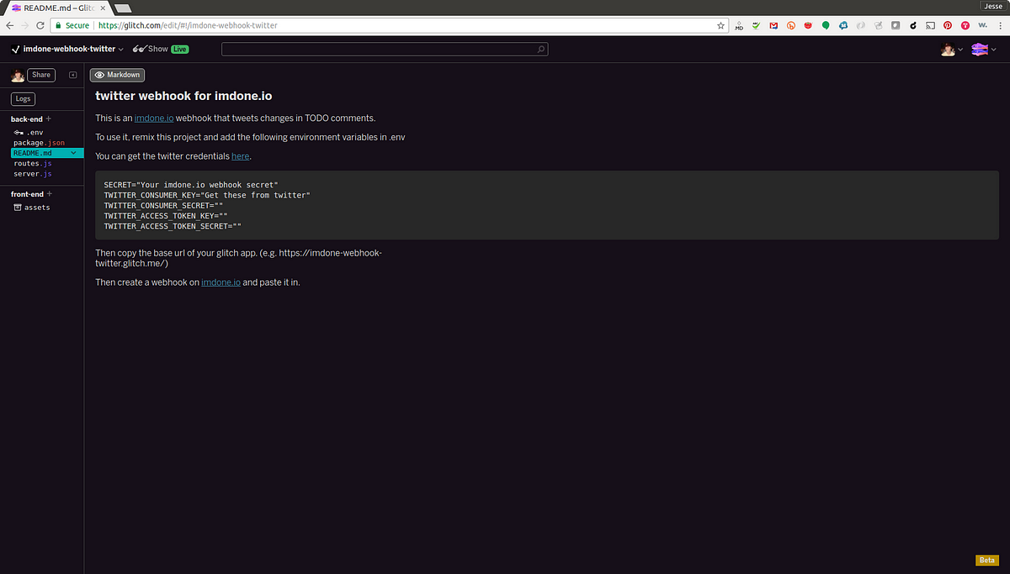
Task: Open README.md file options chevron
Action: coord(74,153)
